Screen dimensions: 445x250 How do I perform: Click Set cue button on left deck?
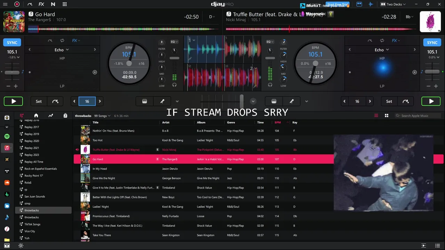coord(39,101)
